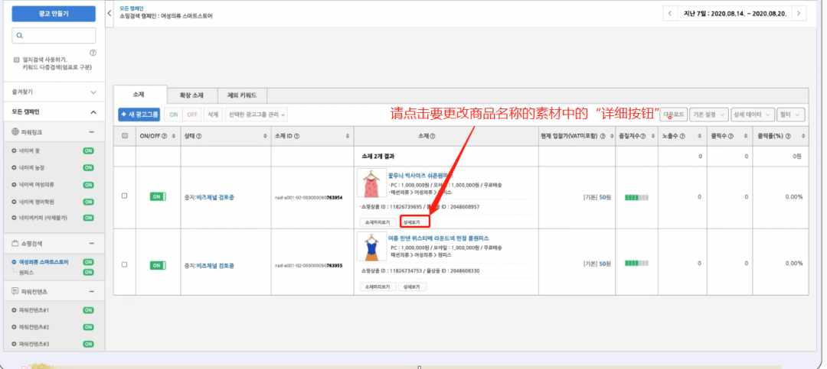
Task: Toggle the ON badge beside 원피스
Action: coord(89,272)
